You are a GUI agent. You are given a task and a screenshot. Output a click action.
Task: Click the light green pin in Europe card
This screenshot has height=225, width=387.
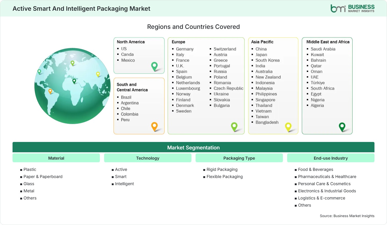click(234, 127)
